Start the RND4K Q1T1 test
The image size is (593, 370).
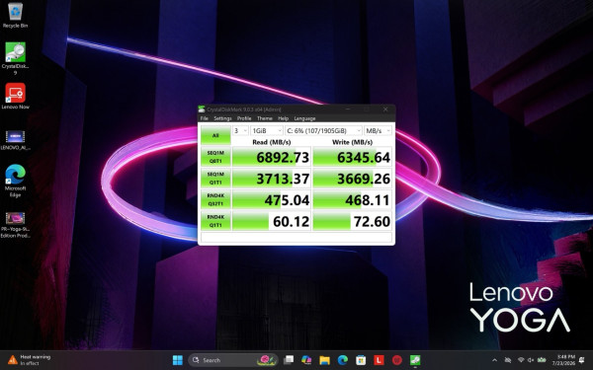tap(215, 221)
